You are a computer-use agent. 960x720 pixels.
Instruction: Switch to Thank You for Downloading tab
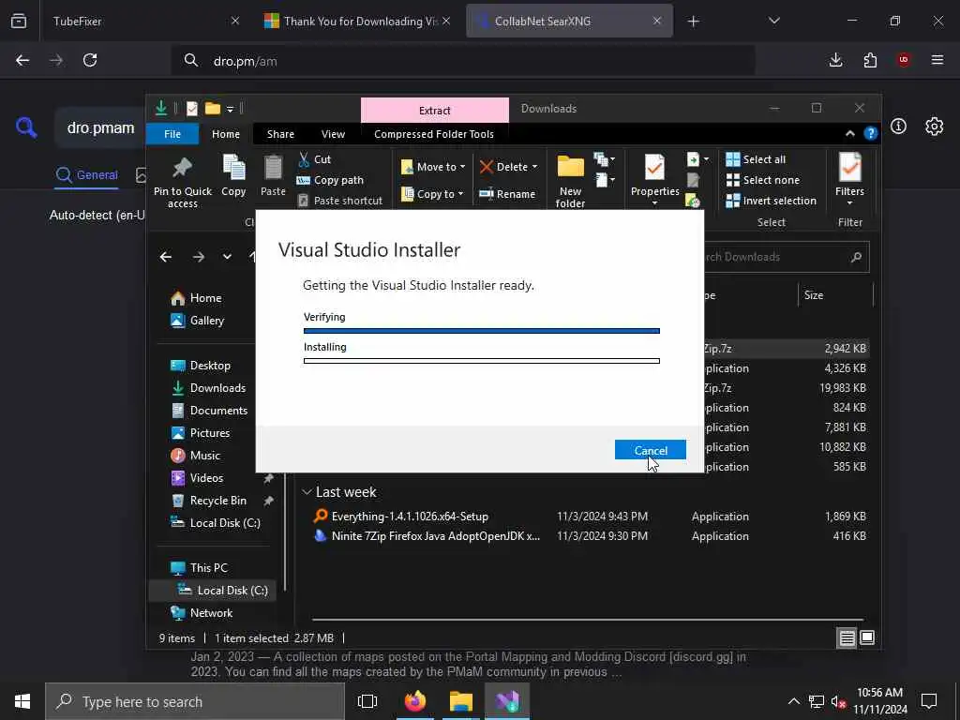tap(356, 21)
